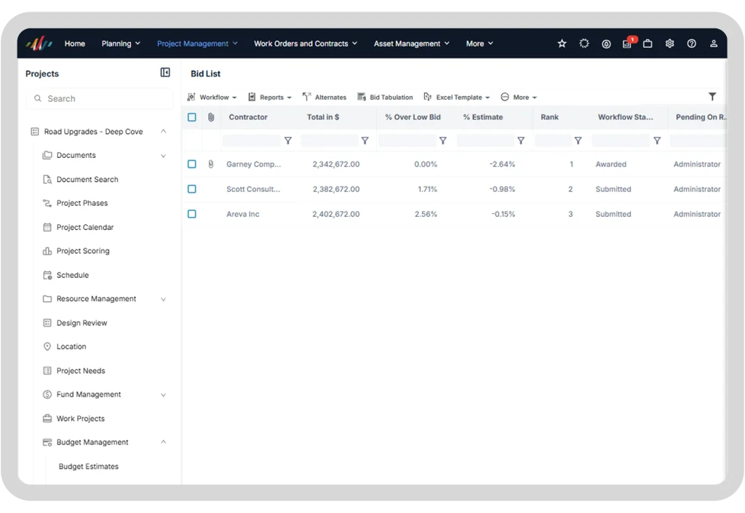
Task: Click the % Over Low Bid filter icon
Action: click(x=443, y=140)
